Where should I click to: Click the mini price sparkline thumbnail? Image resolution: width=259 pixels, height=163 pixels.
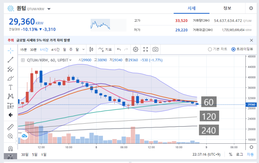pyautogui.click(x=108, y=25)
